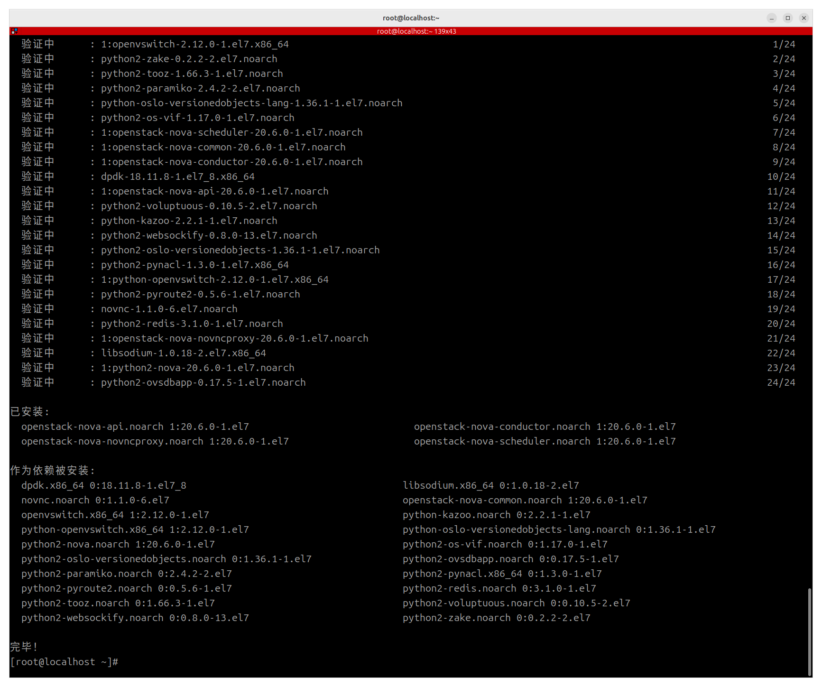
Task: Click installed openstack-nova-scheduler.noarch 1:20.6.0-1.el7
Action: click(545, 441)
